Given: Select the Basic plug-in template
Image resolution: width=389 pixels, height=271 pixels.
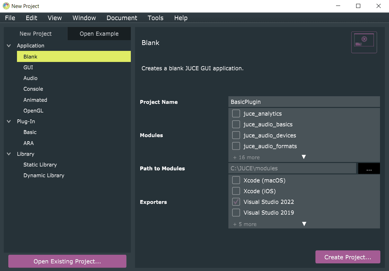Looking at the screenshot, I should click(x=30, y=132).
